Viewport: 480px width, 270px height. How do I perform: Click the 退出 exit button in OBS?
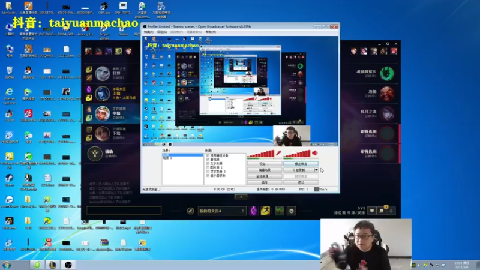click(301, 182)
